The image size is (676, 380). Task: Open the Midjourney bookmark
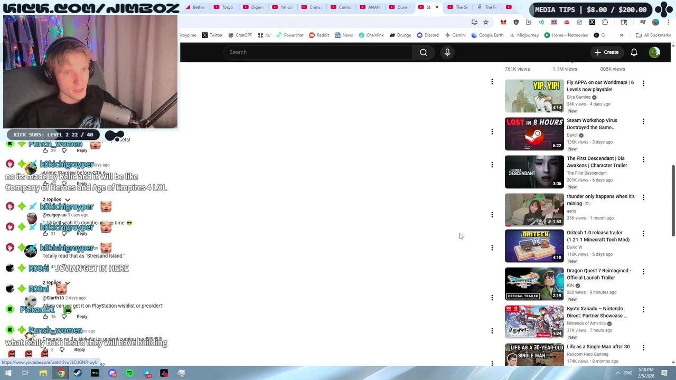point(524,35)
